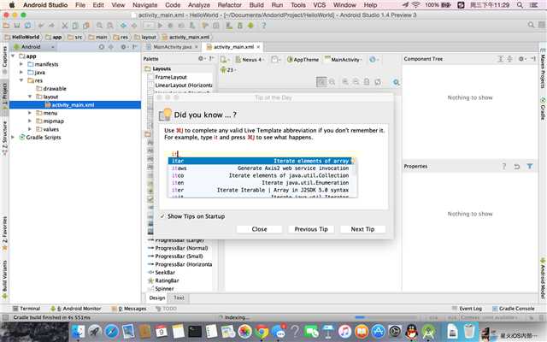547x342 pixels.
Task: Expand the menu folder arrow
Action: coord(30,113)
